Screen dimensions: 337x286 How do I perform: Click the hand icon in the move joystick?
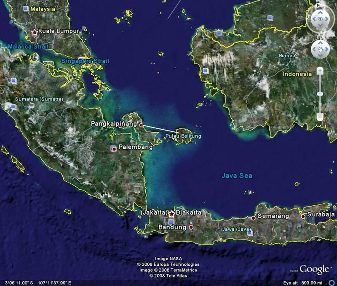click(x=320, y=50)
